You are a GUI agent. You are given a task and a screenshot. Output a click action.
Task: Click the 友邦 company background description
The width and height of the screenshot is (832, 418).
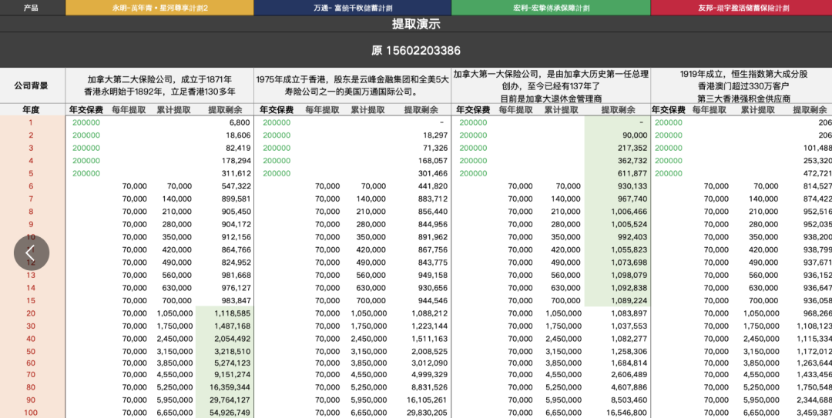click(743, 85)
